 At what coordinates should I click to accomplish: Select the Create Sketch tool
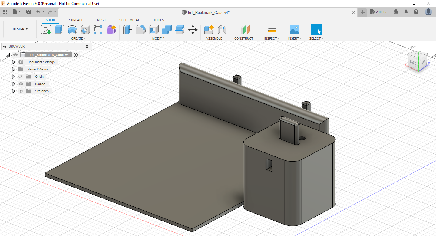click(46, 30)
